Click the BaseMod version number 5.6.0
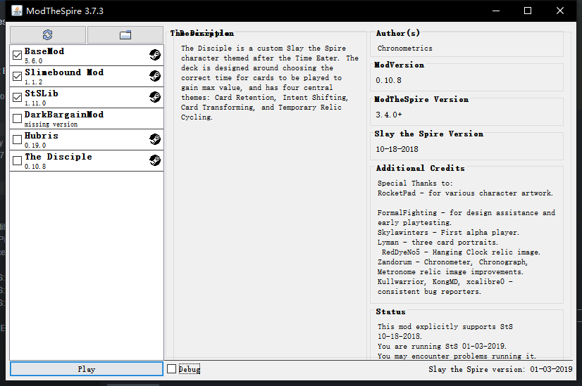Screen dimensions: 582x386 tap(33, 61)
